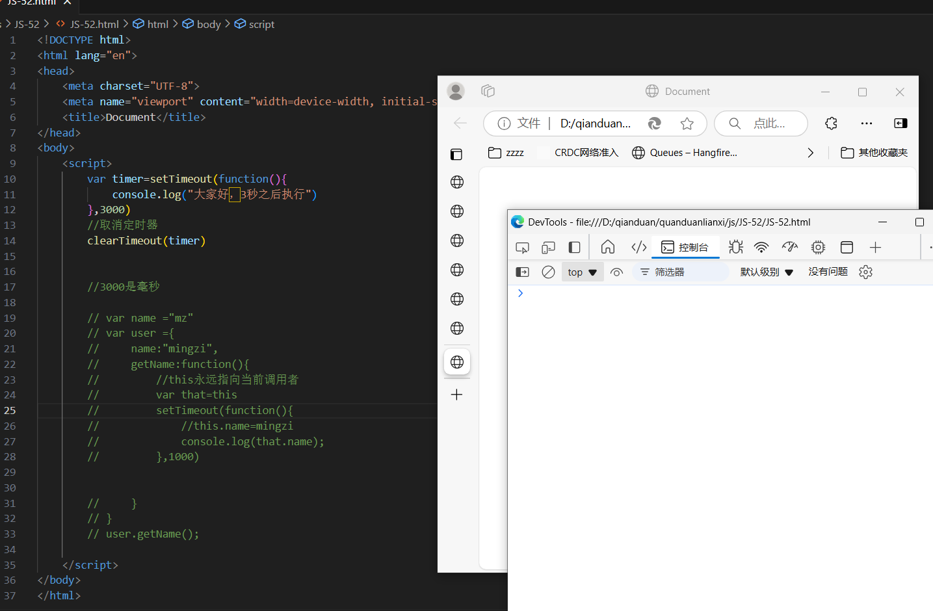This screenshot has width=933, height=611.
Task: Open the Extensions puzzle icon
Action: click(831, 123)
